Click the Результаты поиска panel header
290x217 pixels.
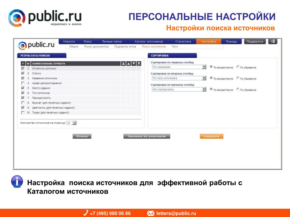[x=42, y=56]
